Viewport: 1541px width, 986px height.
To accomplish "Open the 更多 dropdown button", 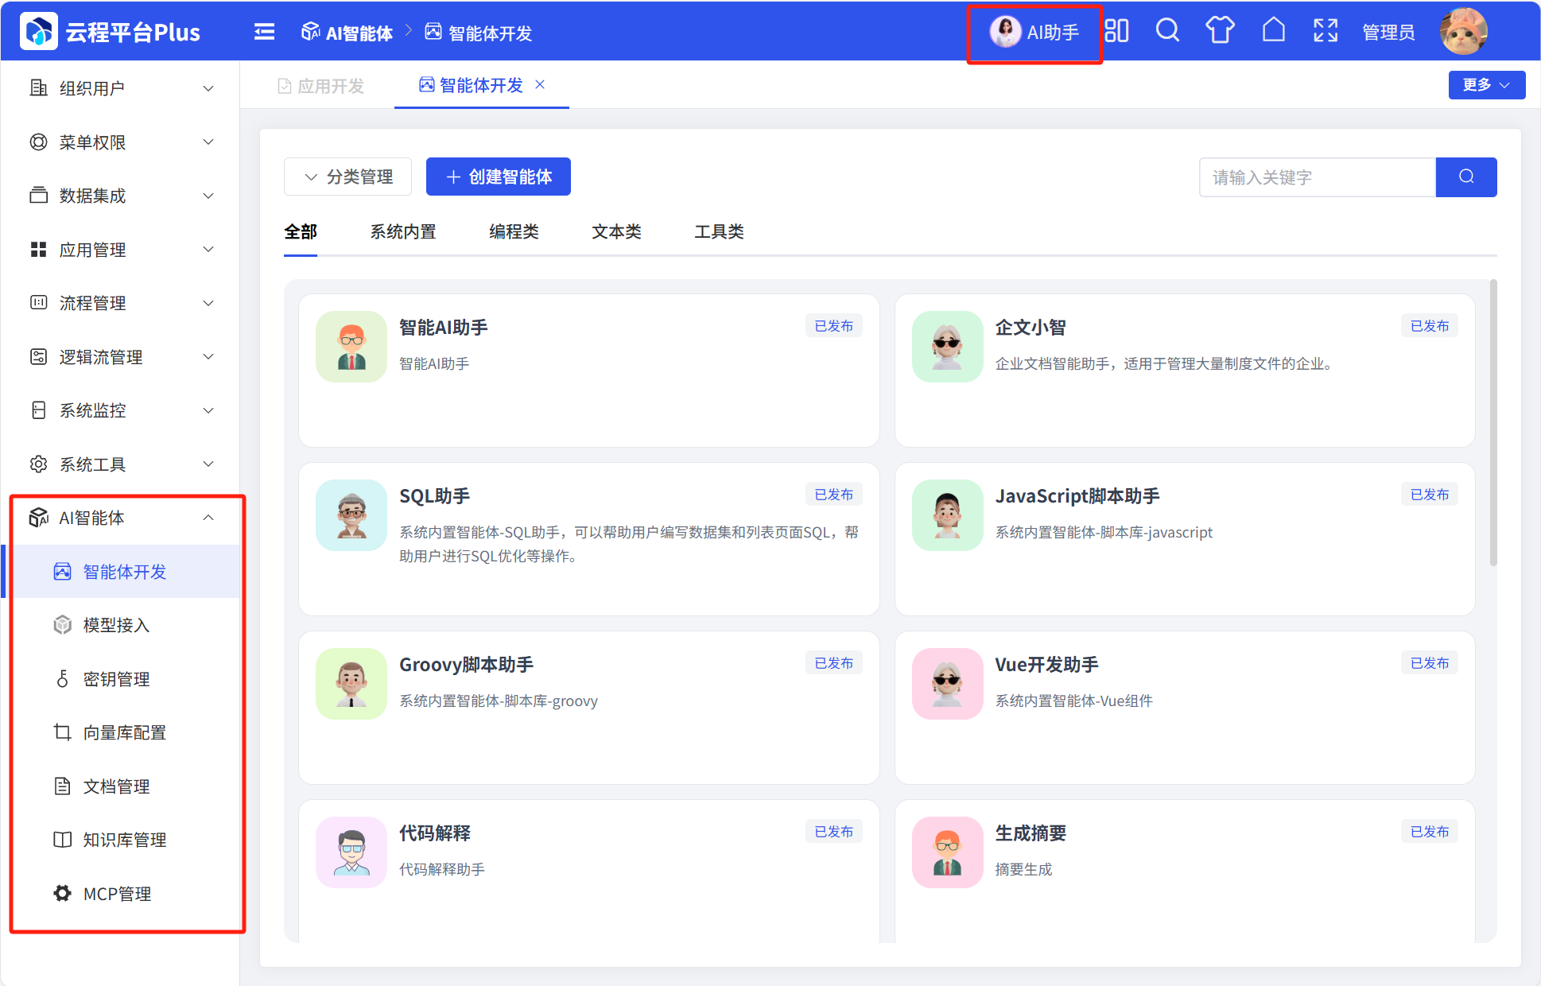I will point(1486,85).
